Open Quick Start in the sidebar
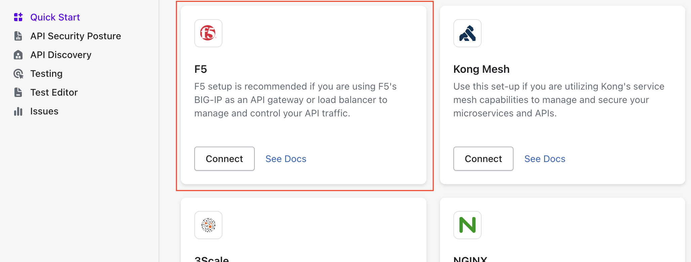Viewport: 691px width, 262px height. 55,17
